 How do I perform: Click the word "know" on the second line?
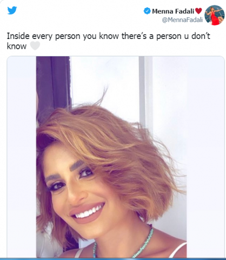tap(17, 46)
